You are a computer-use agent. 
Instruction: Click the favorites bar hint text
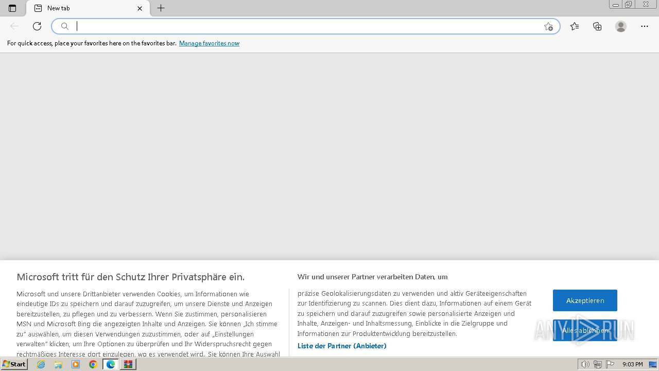(x=92, y=43)
